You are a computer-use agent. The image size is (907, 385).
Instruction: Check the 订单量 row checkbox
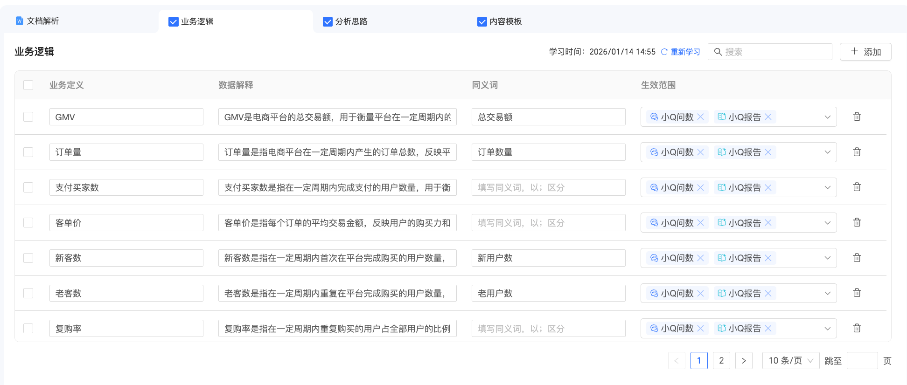point(28,152)
